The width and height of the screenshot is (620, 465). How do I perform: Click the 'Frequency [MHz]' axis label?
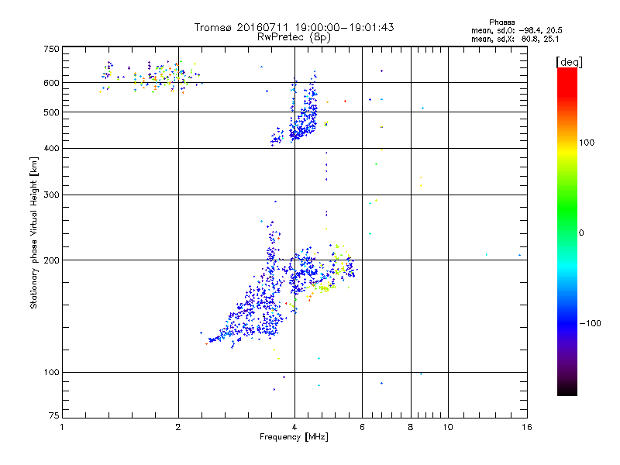click(x=294, y=437)
